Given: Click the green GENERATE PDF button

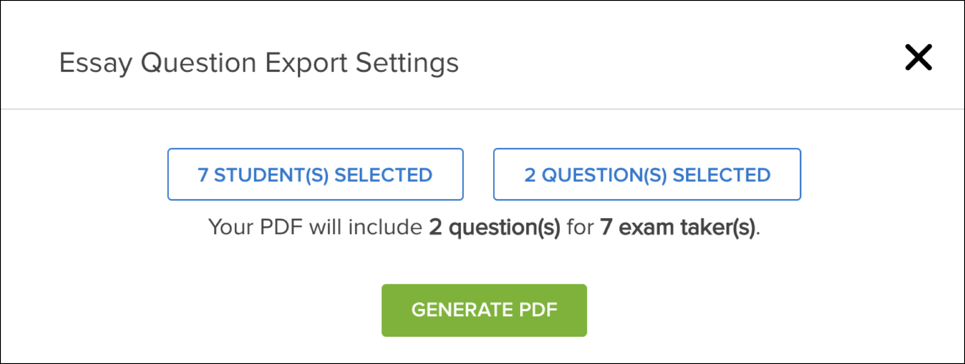Looking at the screenshot, I should 484,310.
